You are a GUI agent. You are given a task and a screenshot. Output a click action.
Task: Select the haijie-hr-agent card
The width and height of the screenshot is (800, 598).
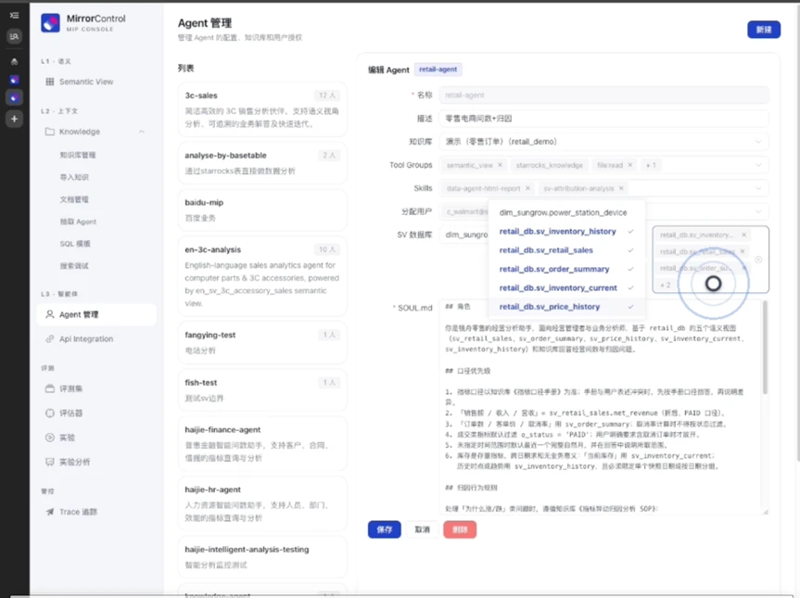(262, 503)
